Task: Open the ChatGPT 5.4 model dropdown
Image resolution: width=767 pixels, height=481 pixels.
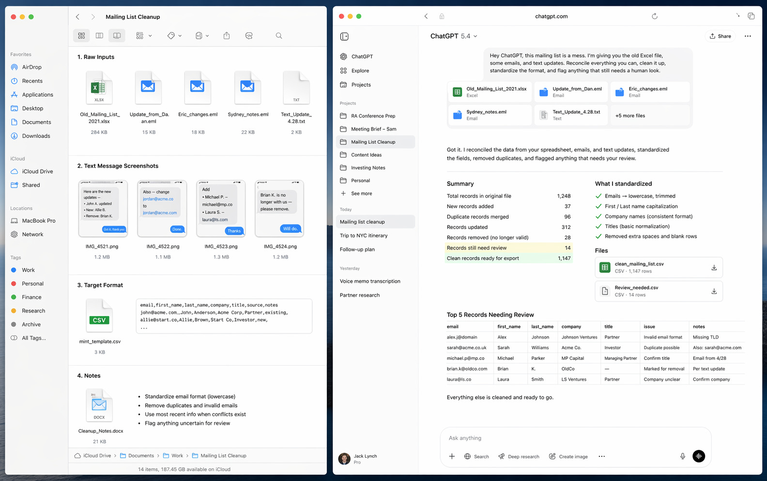Action: (454, 36)
